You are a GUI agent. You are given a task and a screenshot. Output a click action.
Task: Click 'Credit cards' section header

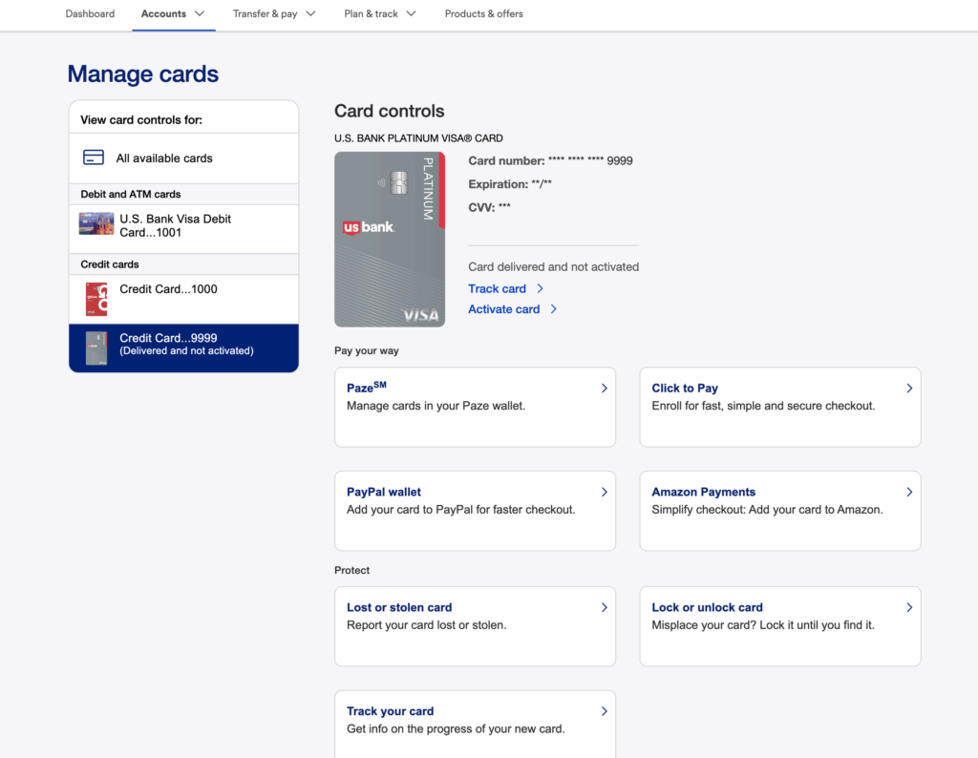(110, 264)
